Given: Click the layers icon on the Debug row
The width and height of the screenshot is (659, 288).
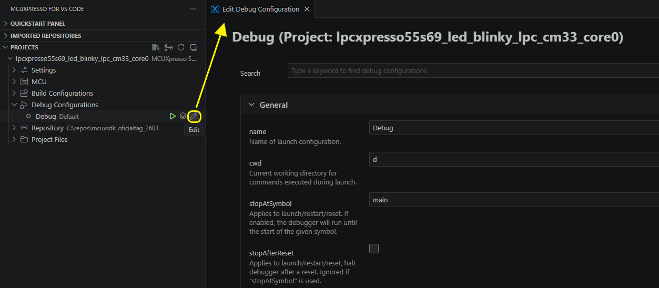Looking at the screenshot, I should point(183,116).
